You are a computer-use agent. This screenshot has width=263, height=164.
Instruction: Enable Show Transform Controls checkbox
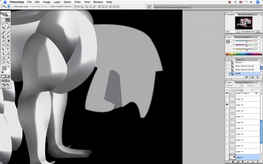coord(50,7)
